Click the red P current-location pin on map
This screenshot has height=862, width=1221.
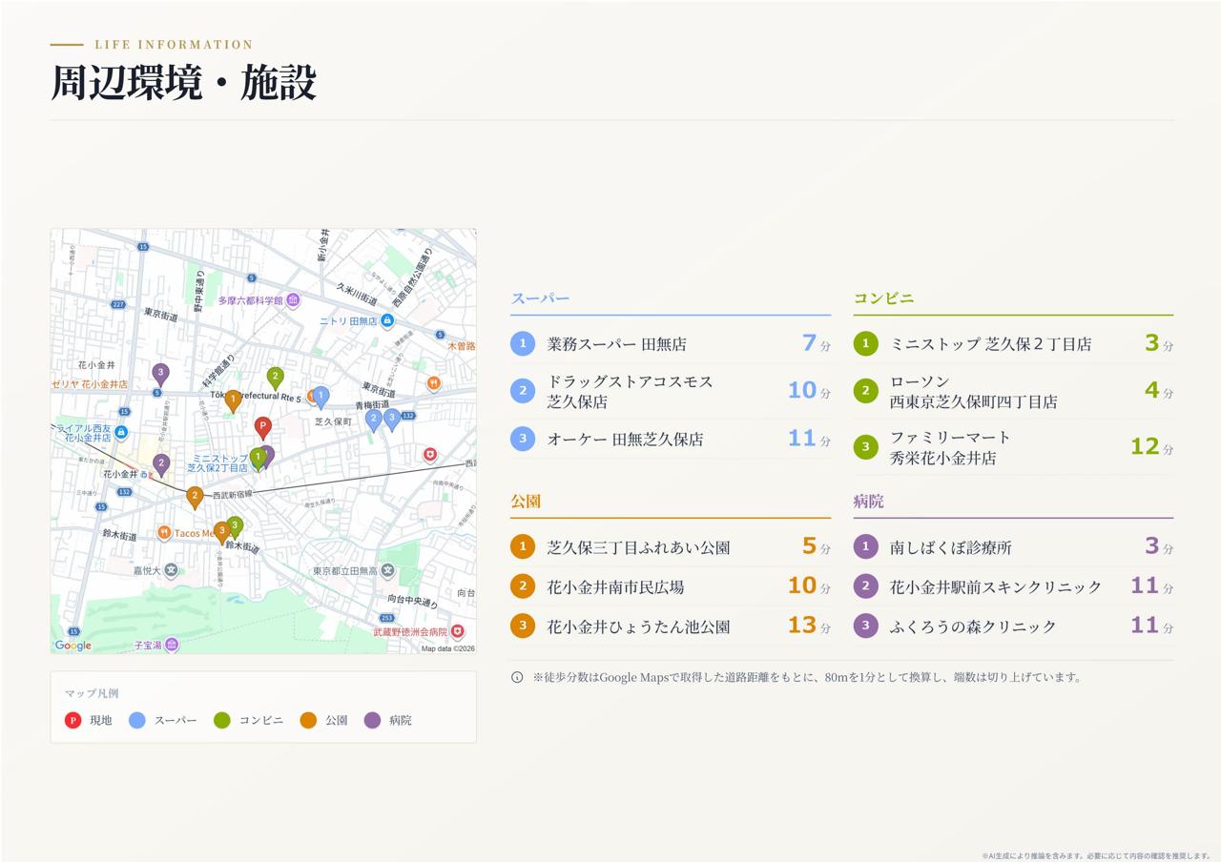pos(262,427)
